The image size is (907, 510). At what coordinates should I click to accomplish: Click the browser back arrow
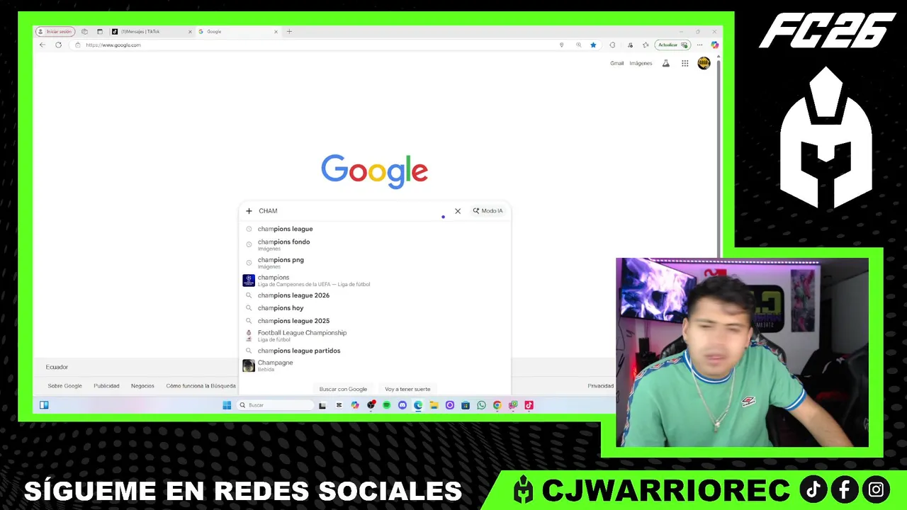click(43, 45)
